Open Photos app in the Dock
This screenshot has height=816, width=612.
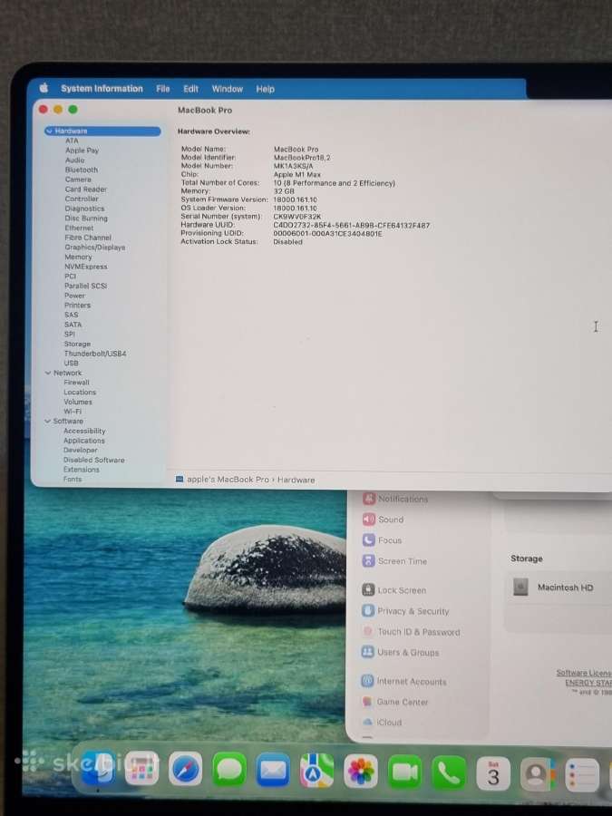(x=361, y=771)
